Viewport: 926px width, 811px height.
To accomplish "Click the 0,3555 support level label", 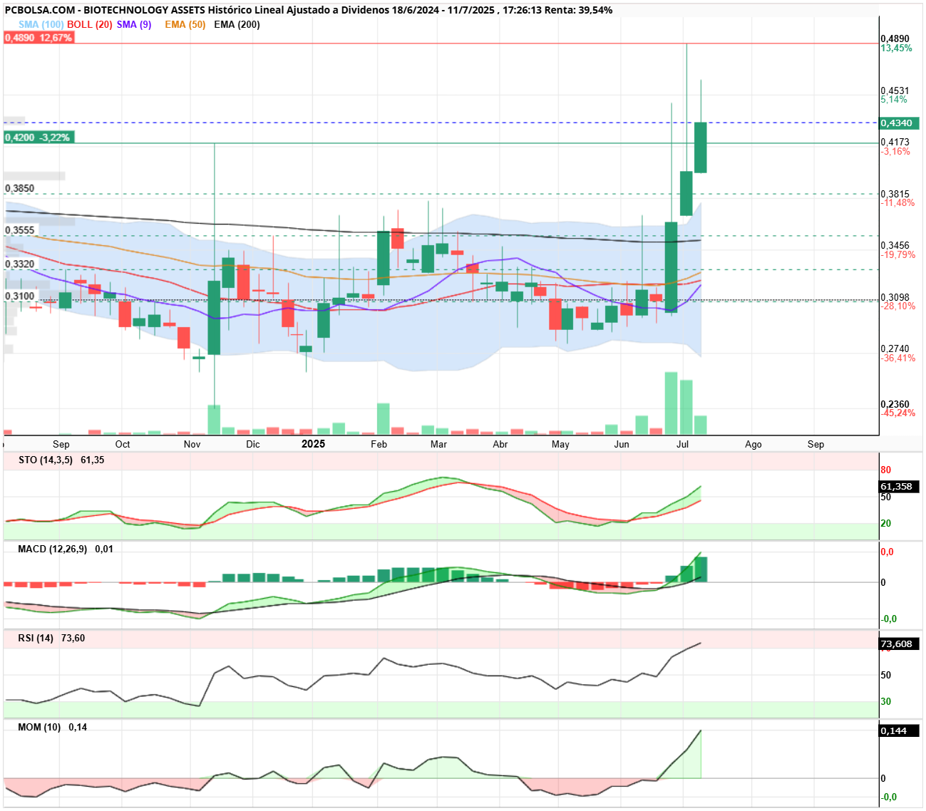I will (x=20, y=230).
